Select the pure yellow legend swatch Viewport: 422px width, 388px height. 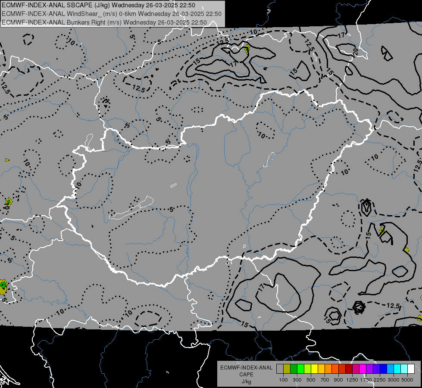[x=315, y=369]
